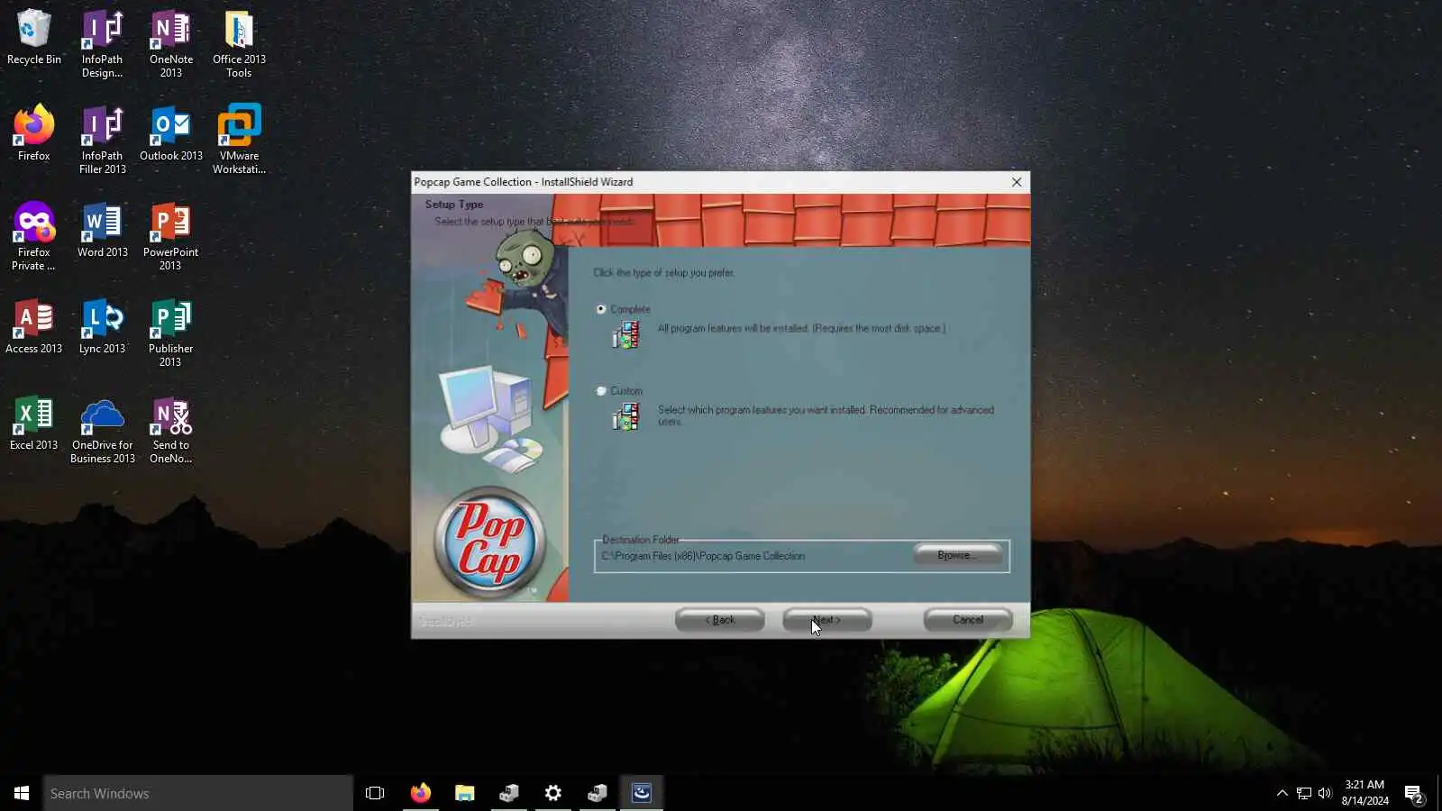The image size is (1442, 811).
Task: Open Office 2013 Tools folder icon
Action: (x=239, y=43)
